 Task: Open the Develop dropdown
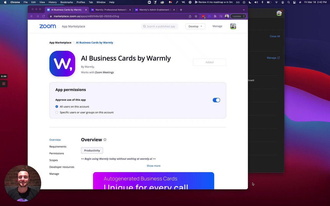(x=195, y=26)
